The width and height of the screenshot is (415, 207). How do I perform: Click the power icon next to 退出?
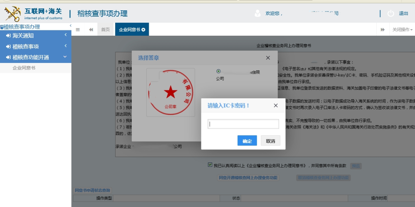[391, 13]
